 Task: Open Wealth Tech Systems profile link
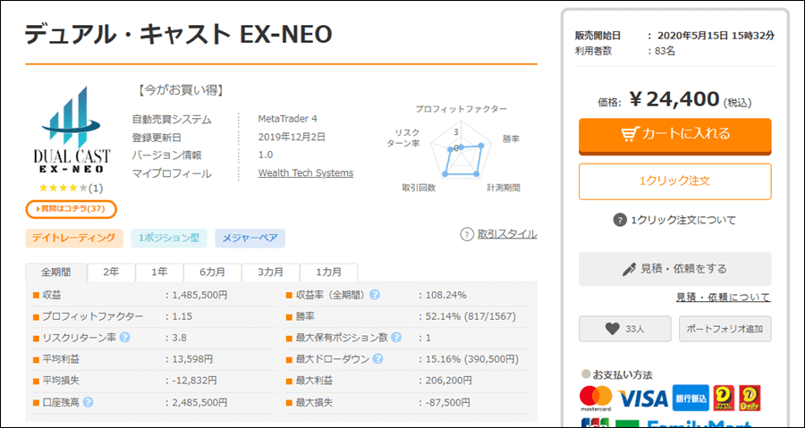point(306,172)
